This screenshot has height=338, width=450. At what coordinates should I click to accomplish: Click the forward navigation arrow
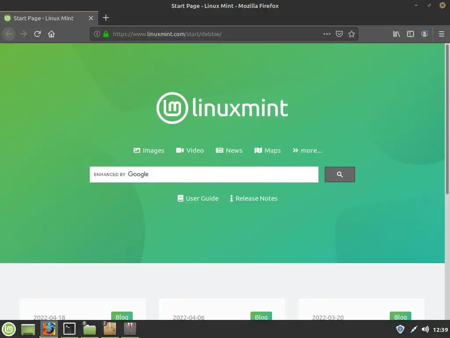pyautogui.click(x=23, y=34)
